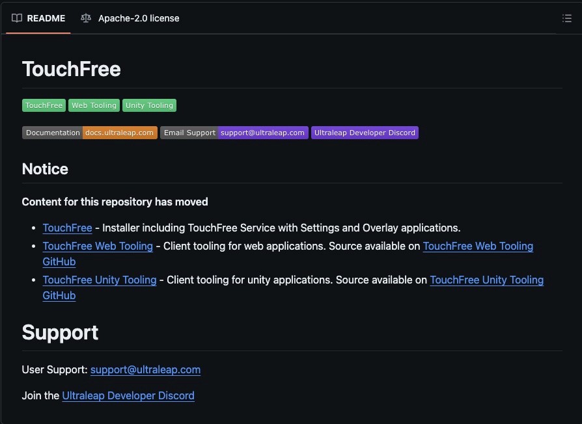Open the TouchFree Unity Tooling GitHub link
This screenshot has width=582, height=424.
point(486,280)
